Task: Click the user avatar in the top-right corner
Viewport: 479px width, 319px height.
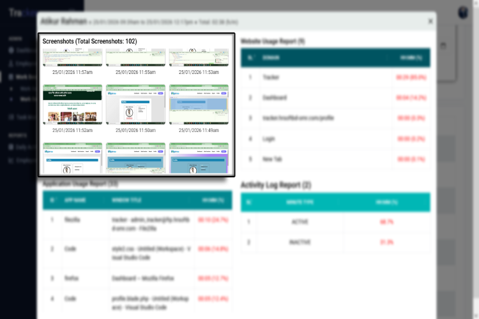Action: click(462, 13)
